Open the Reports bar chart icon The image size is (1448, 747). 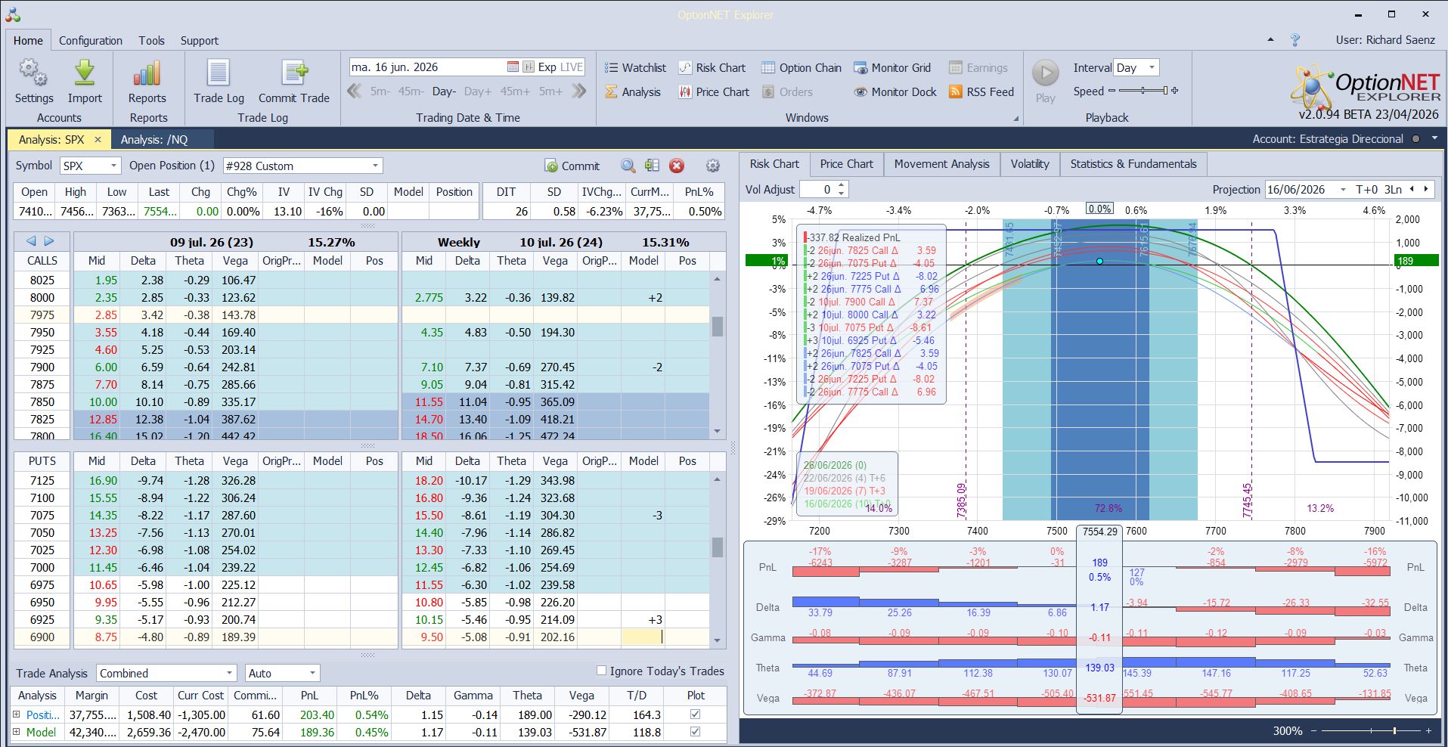coord(147,73)
